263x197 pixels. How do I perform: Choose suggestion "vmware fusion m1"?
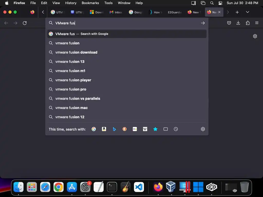127,71
